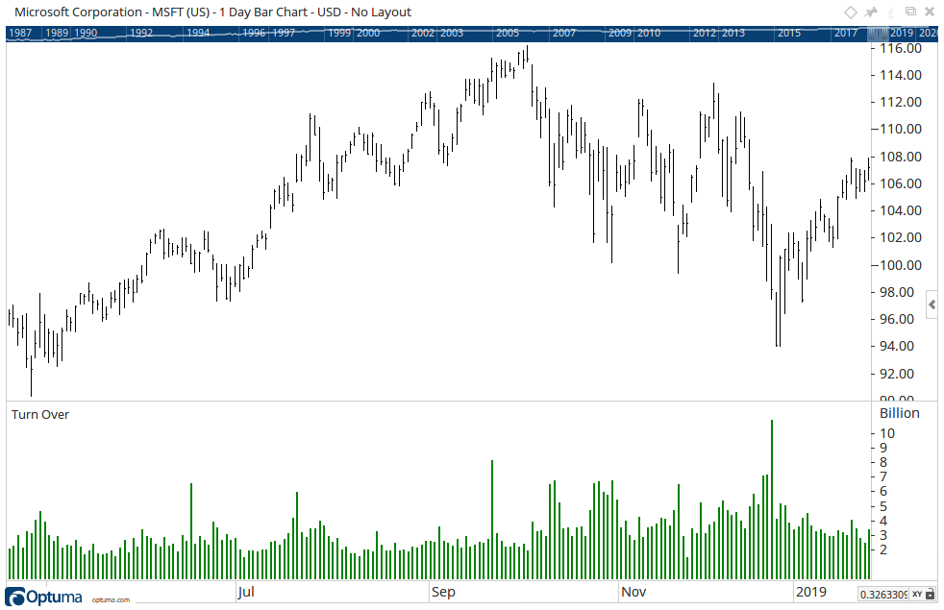Select the tallest green turnover bar
This screenshot has width=944, height=610.
[x=772, y=500]
